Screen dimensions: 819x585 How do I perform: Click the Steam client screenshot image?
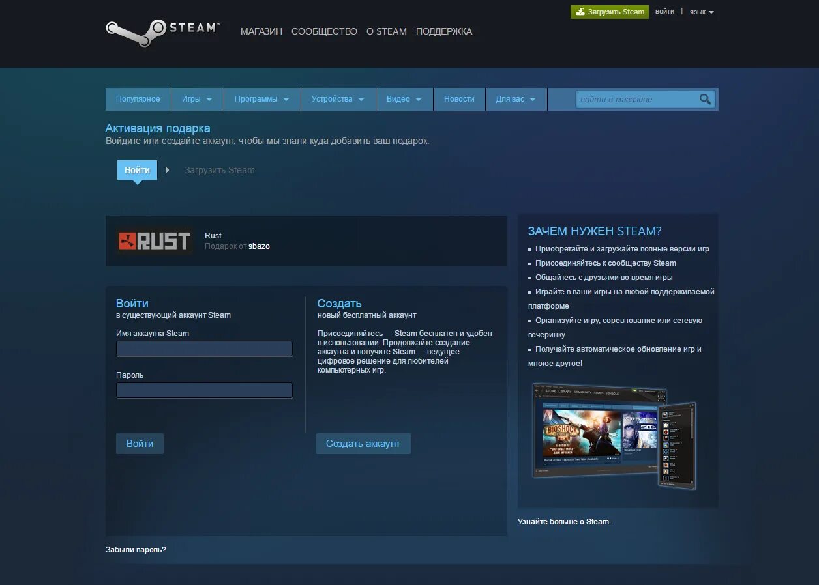pos(614,436)
